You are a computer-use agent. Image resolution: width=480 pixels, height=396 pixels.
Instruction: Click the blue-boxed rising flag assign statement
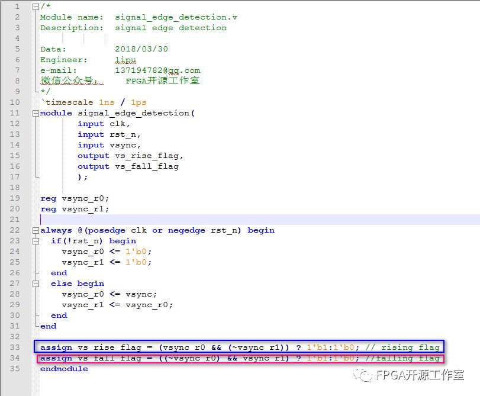coord(240,347)
